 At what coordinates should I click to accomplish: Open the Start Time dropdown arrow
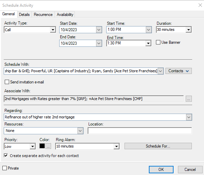click(149, 30)
